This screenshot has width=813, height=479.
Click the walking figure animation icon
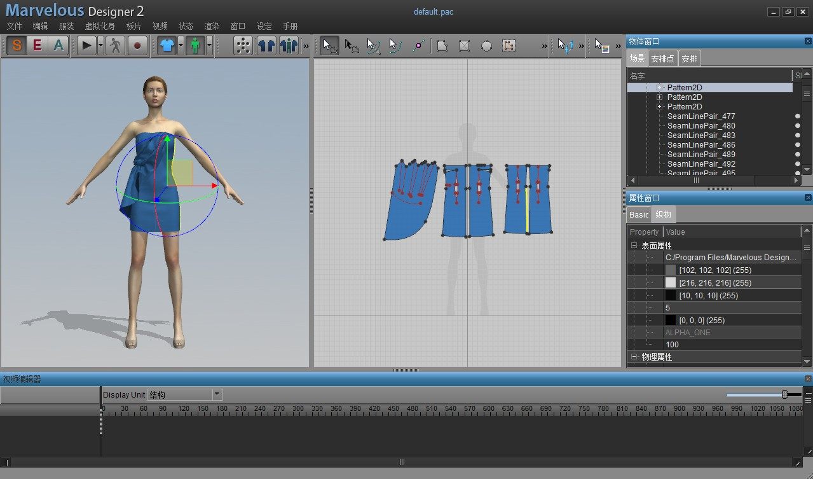tap(115, 46)
